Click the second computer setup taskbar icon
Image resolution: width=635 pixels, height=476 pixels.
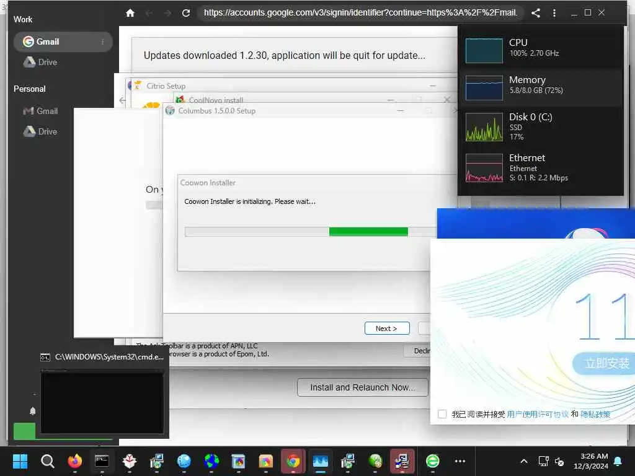click(x=347, y=461)
